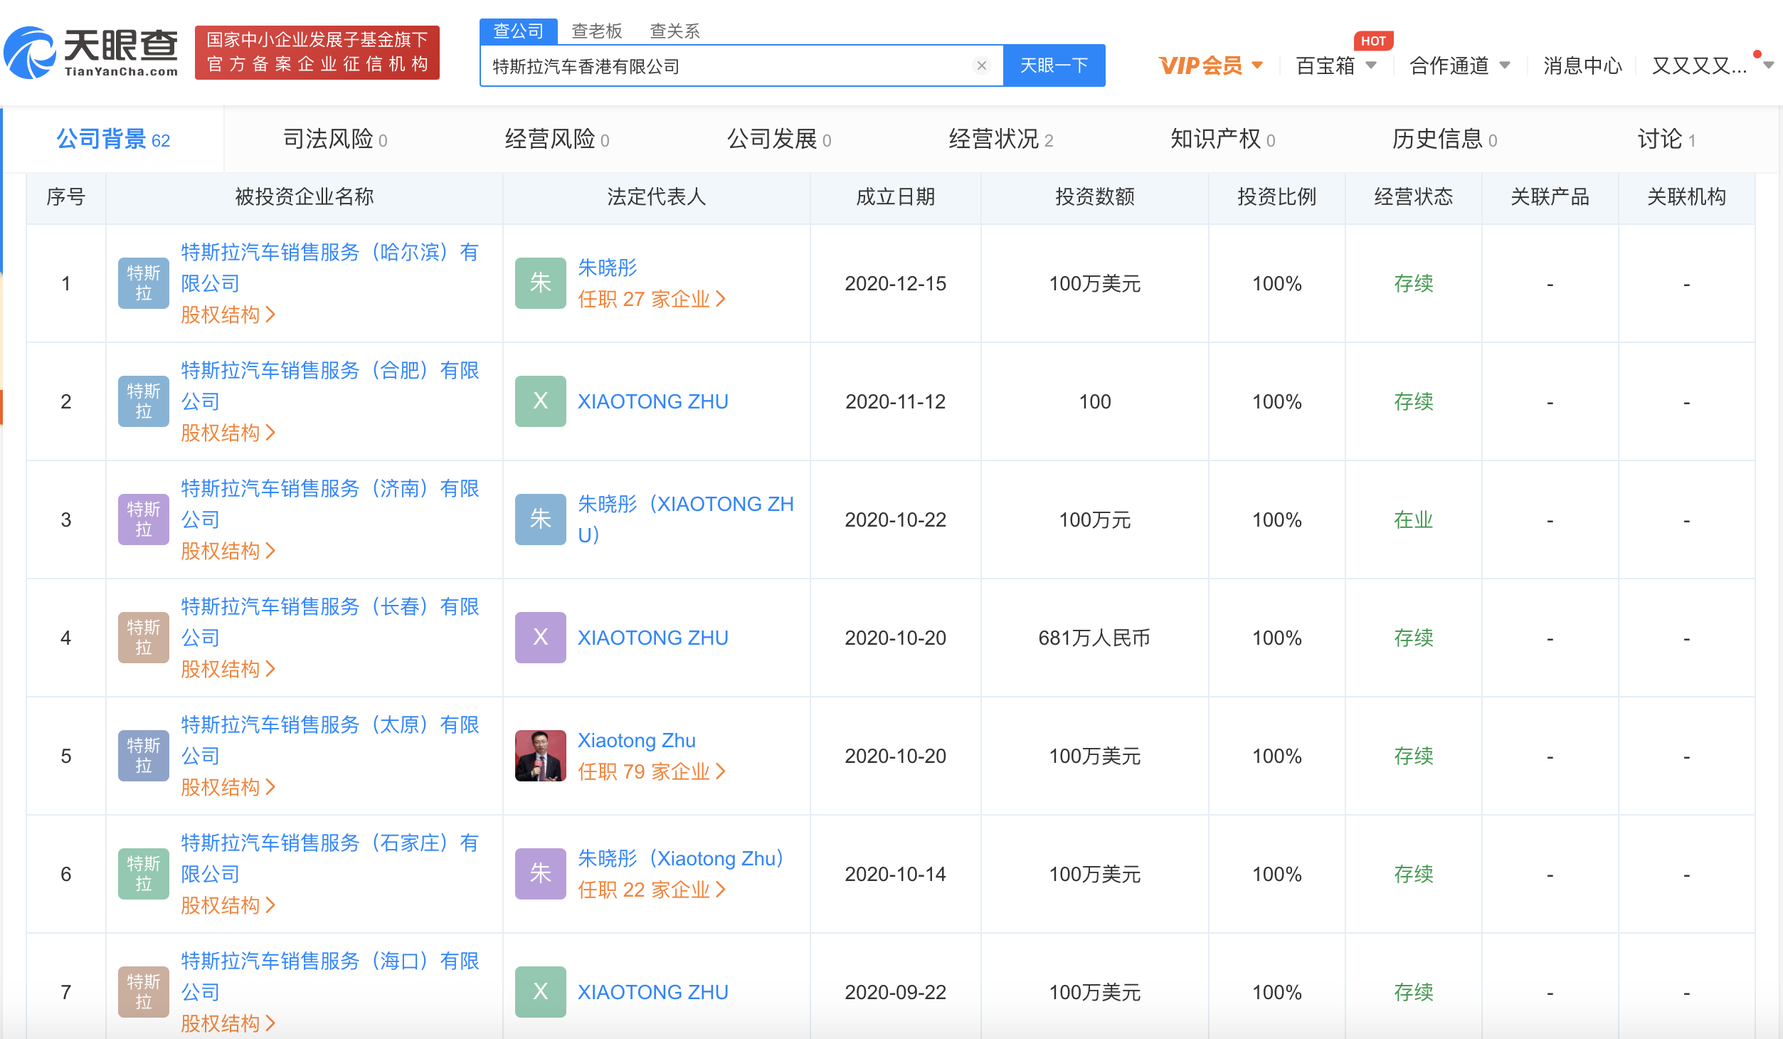Clear the search box with X icon

[981, 65]
